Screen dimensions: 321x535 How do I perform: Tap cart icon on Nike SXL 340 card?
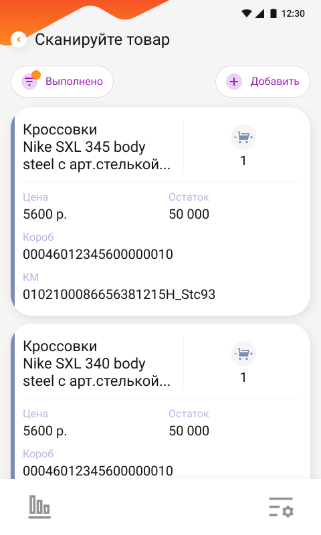[243, 354]
